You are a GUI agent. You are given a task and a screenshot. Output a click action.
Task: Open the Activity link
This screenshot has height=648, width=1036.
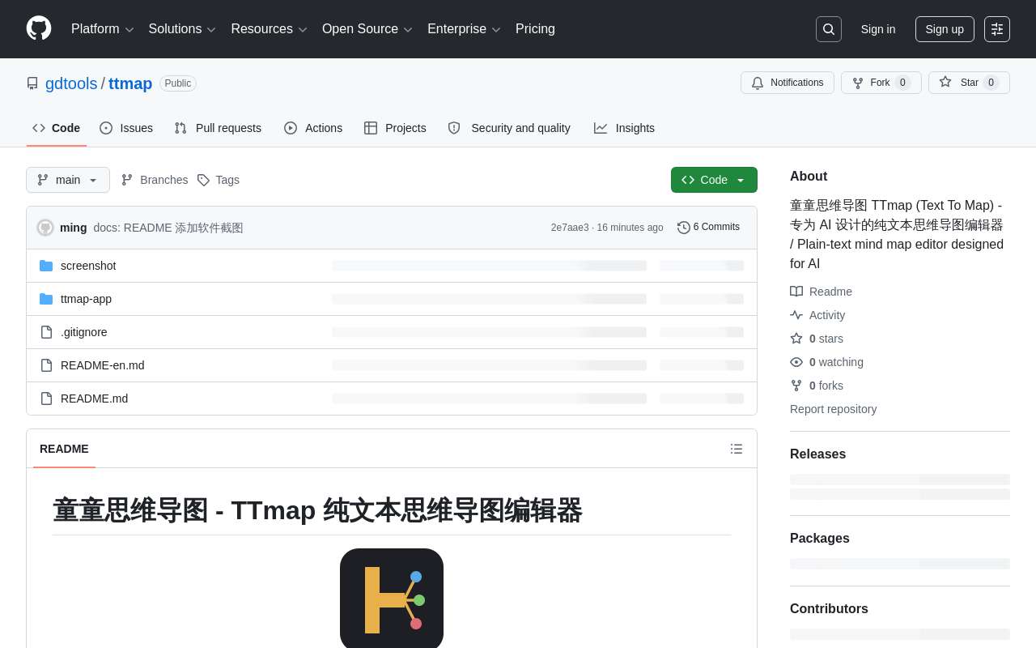[817, 315]
